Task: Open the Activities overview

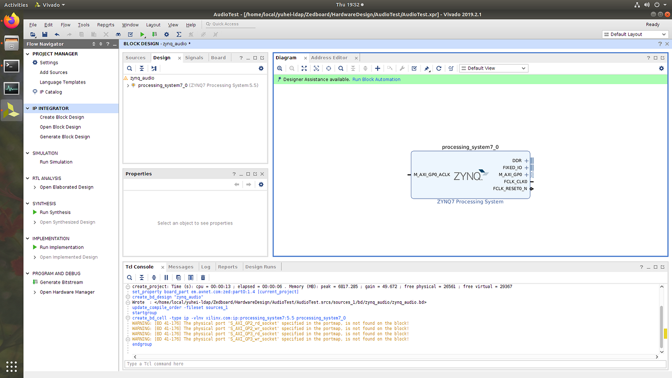Action: (x=16, y=5)
